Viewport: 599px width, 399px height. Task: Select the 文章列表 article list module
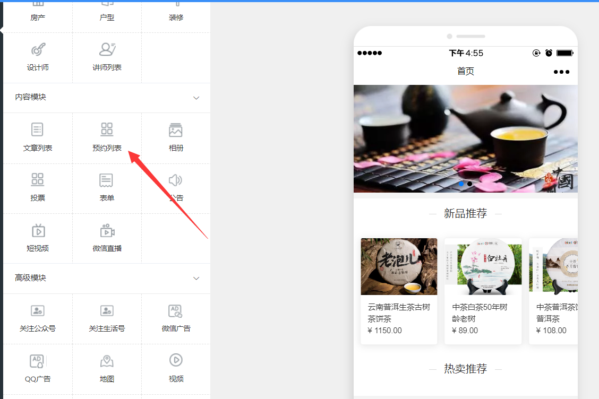tap(38, 138)
